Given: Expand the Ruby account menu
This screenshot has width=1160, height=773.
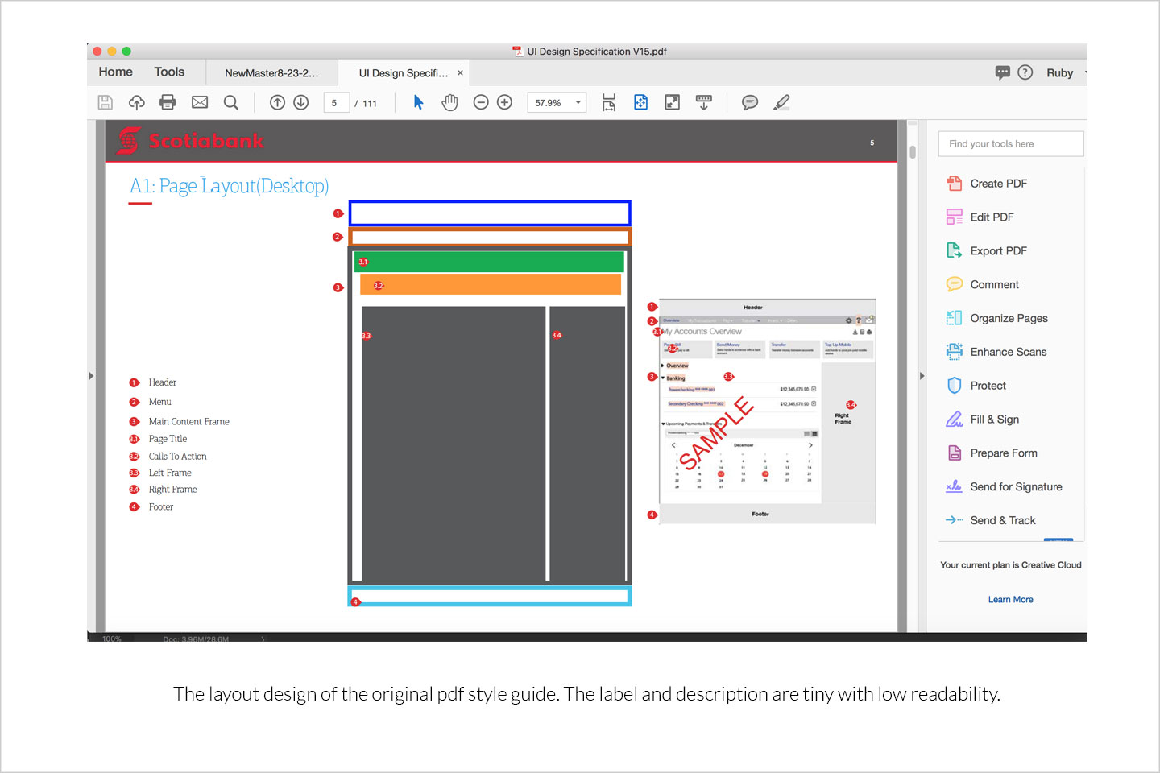Looking at the screenshot, I should pos(1063,72).
